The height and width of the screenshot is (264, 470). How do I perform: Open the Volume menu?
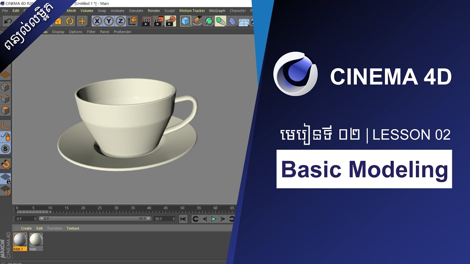coord(87,11)
